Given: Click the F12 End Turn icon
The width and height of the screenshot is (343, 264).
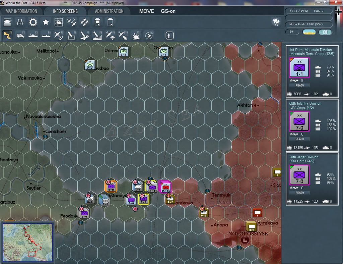Looking at the screenshot, I should click(149, 36).
